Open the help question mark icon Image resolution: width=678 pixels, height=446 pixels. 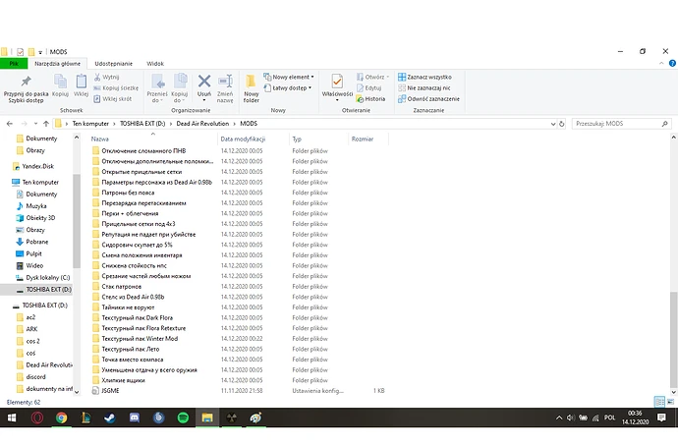[672, 63]
